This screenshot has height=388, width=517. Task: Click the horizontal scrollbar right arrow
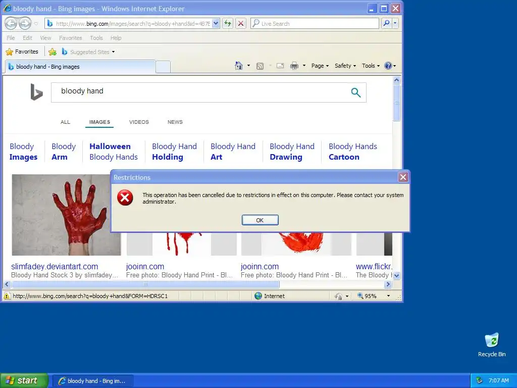pyautogui.click(x=388, y=284)
